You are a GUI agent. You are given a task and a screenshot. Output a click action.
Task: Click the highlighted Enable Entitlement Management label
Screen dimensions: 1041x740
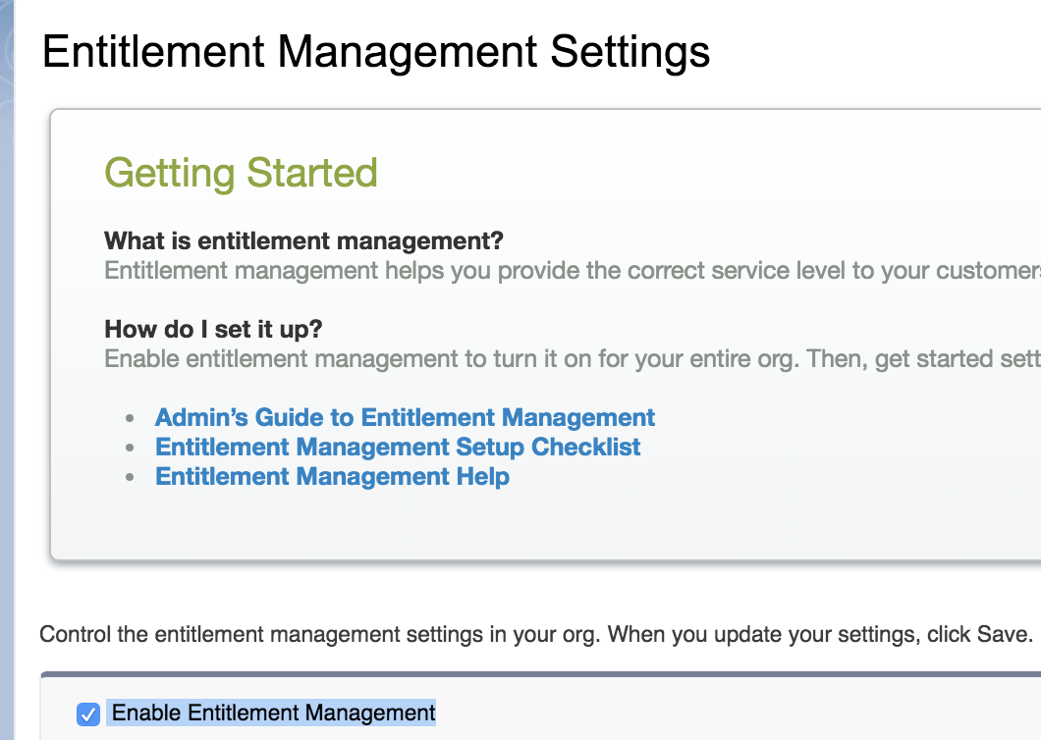point(273,713)
